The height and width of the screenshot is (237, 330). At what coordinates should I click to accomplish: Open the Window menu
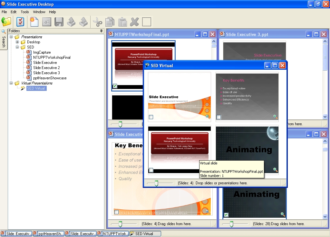39,12
